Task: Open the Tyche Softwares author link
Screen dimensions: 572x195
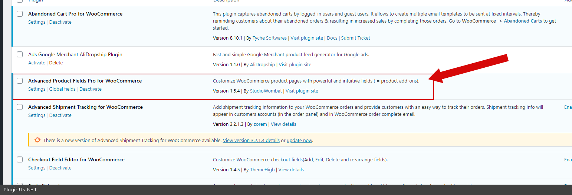Action: (x=270, y=38)
